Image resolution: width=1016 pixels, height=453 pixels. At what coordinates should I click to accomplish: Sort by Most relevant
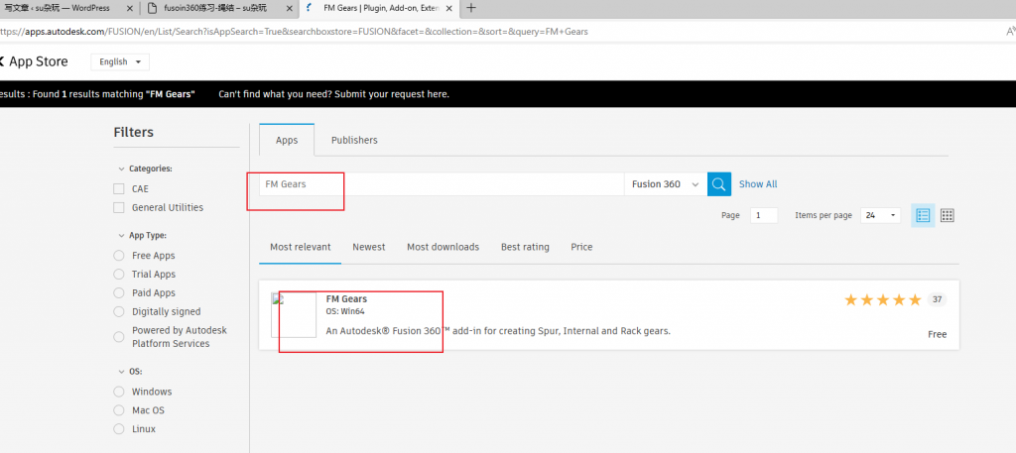point(300,247)
